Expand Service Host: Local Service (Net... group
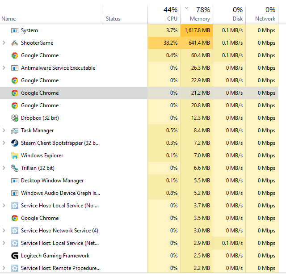This screenshot has width=286, height=274. pyautogui.click(x=4, y=243)
